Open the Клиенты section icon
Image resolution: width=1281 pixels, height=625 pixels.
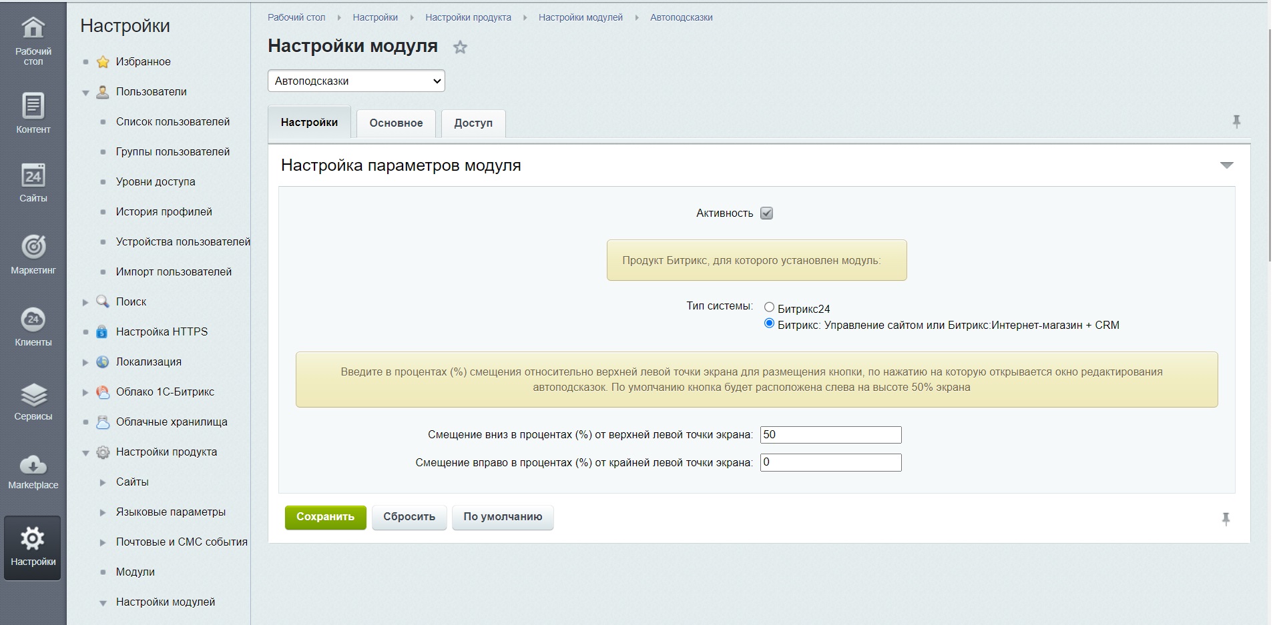(33, 326)
